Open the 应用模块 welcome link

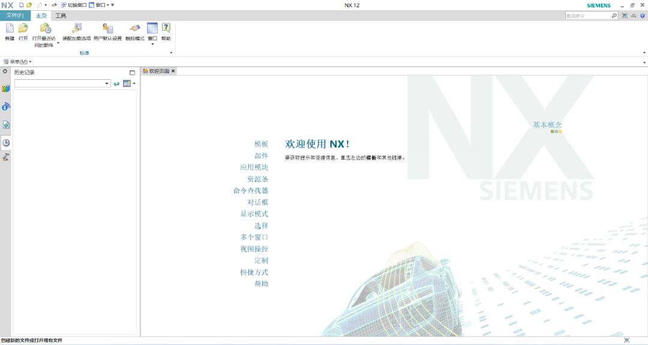pyautogui.click(x=254, y=167)
